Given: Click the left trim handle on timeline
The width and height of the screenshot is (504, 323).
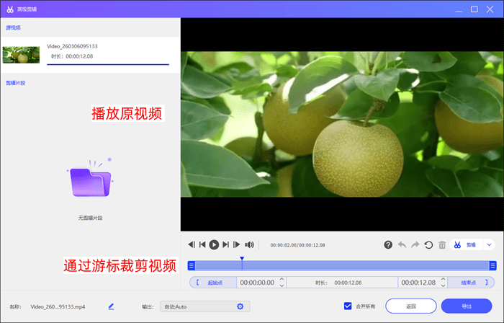Looking at the screenshot, I should coord(192,266).
